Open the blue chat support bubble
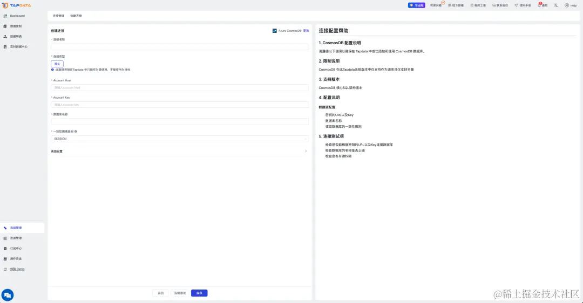 8,295
